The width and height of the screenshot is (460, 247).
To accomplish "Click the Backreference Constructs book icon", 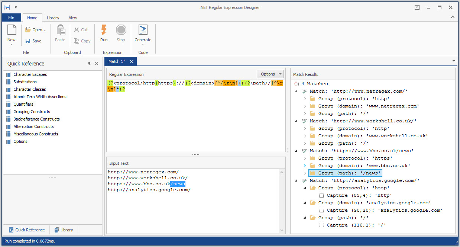I will (x=9, y=119).
